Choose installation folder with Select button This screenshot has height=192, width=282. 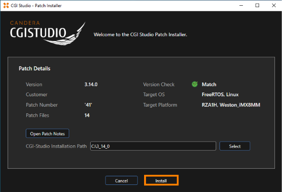pos(235,146)
